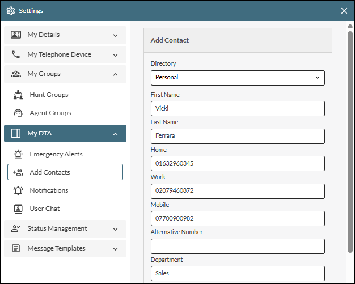Click the My Telephone Device phone icon
Image resolution: width=355 pixels, height=284 pixels.
click(16, 55)
